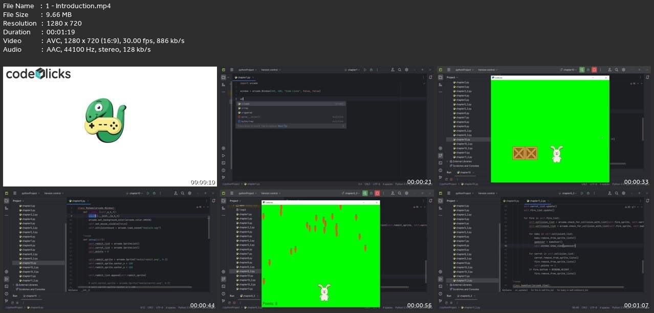Image resolution: width=654 pixels, height=313 pixels.
Task: Open chapter9_3 run configuration dropdown in 00:01:07 frame
Action: coord(567,193)
